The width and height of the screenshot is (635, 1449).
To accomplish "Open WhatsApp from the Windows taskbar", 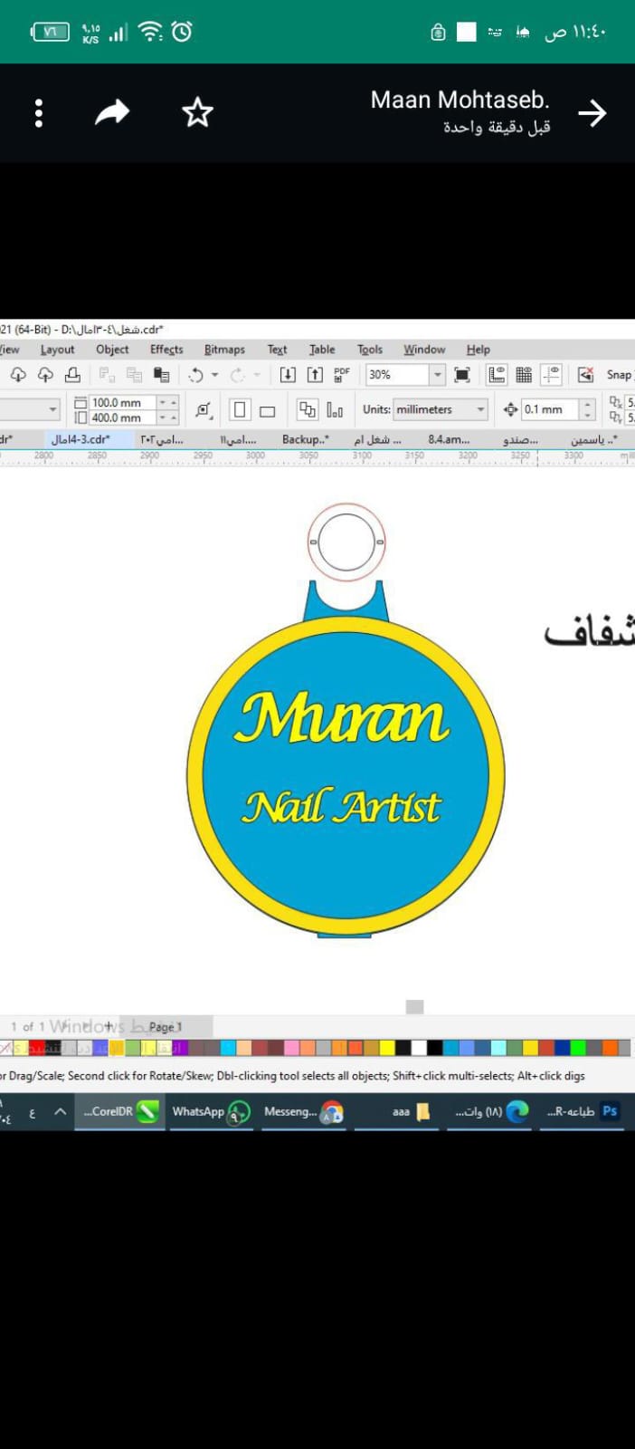I will pos(210,1111).
